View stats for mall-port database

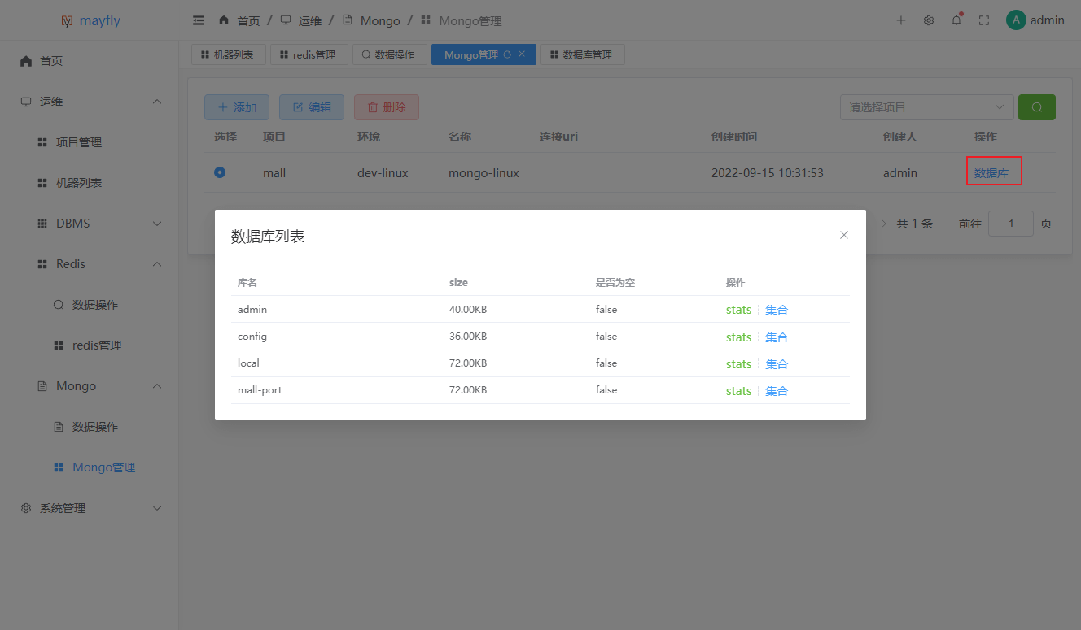(738, 390)
